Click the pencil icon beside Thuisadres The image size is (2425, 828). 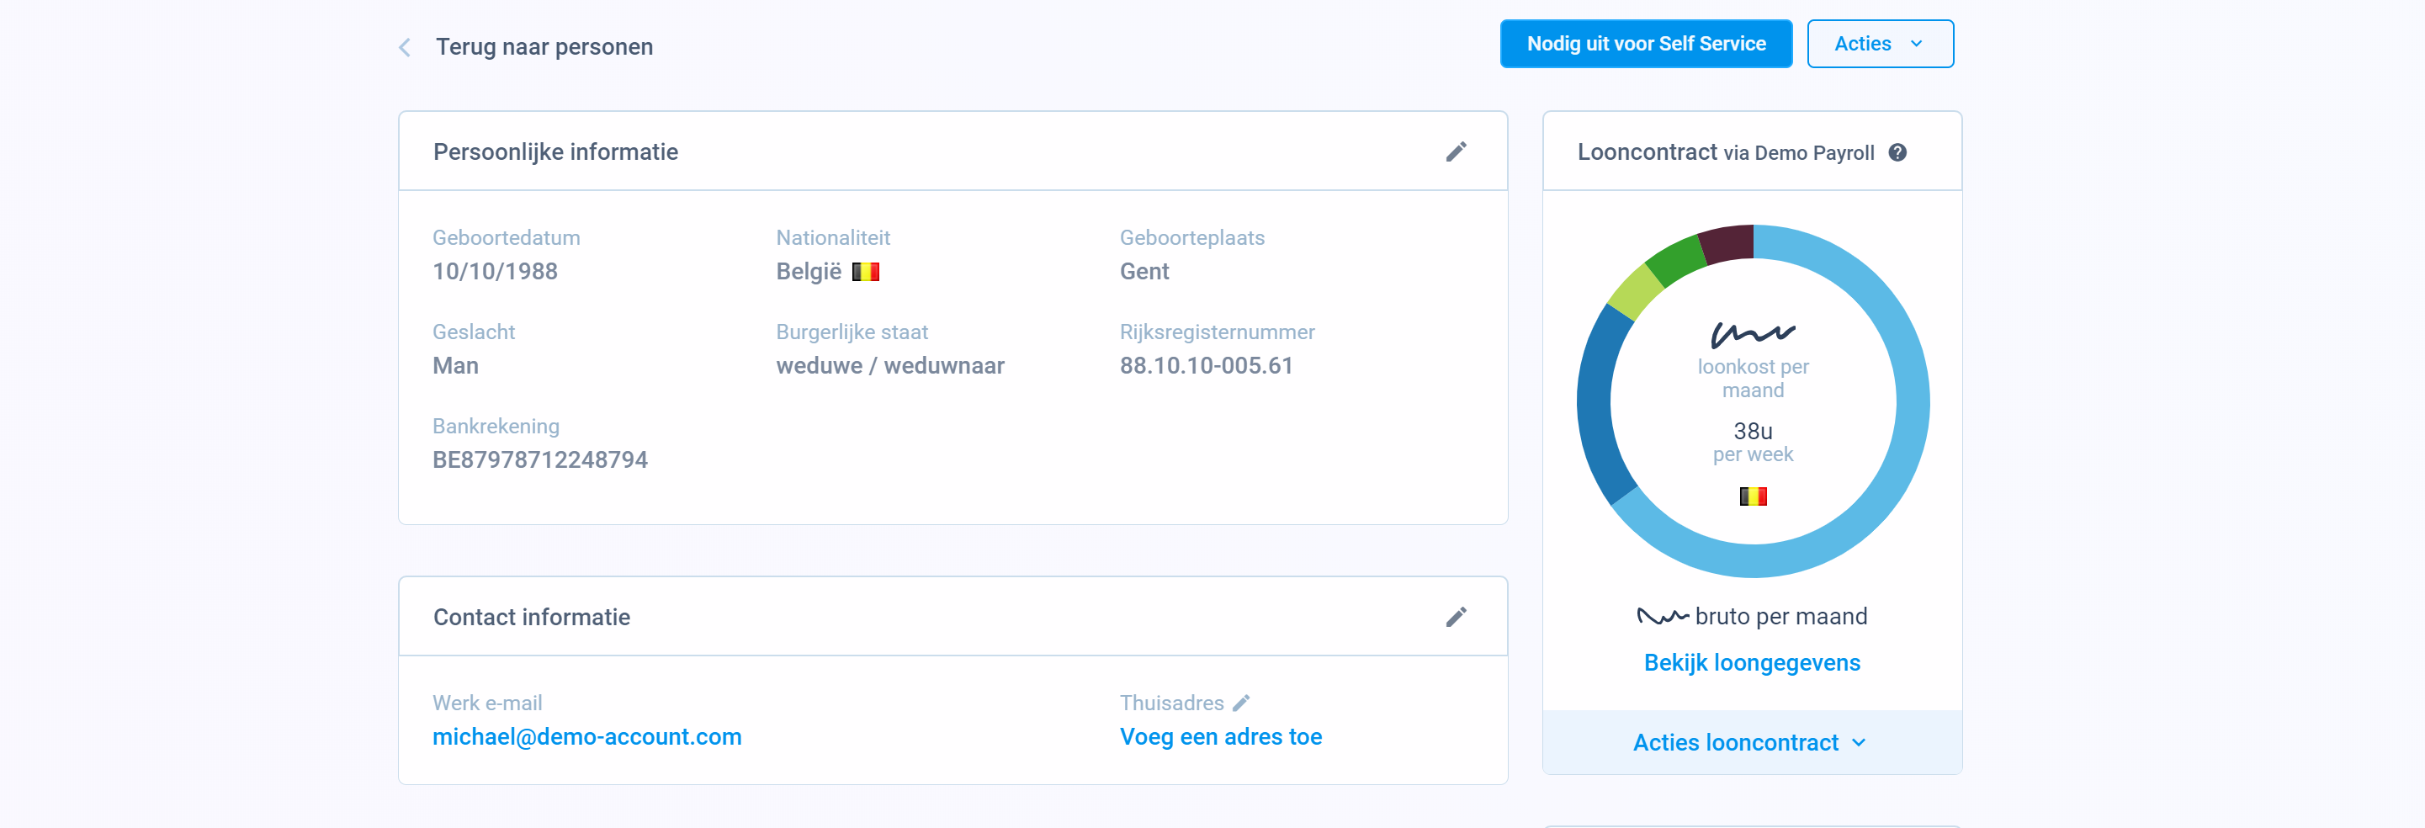pyautogui.click(x=1242, y=703)
